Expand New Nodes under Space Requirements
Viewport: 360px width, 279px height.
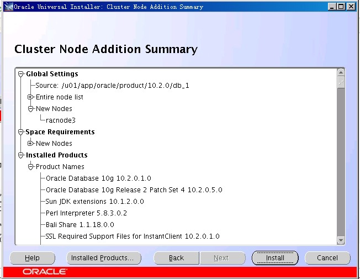30,144
